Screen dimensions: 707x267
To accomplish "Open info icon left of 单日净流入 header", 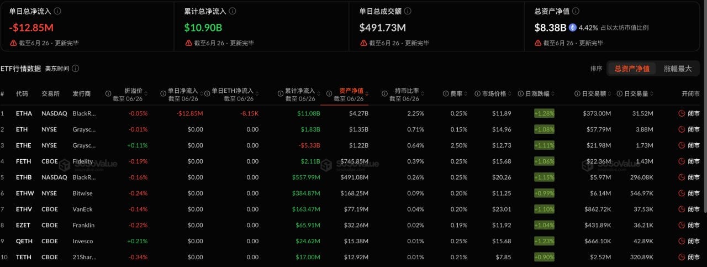I will (163, 94).
